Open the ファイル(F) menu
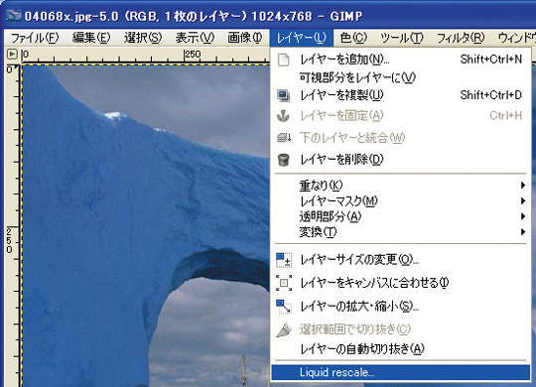536x387 pixels. click(35, 38)
